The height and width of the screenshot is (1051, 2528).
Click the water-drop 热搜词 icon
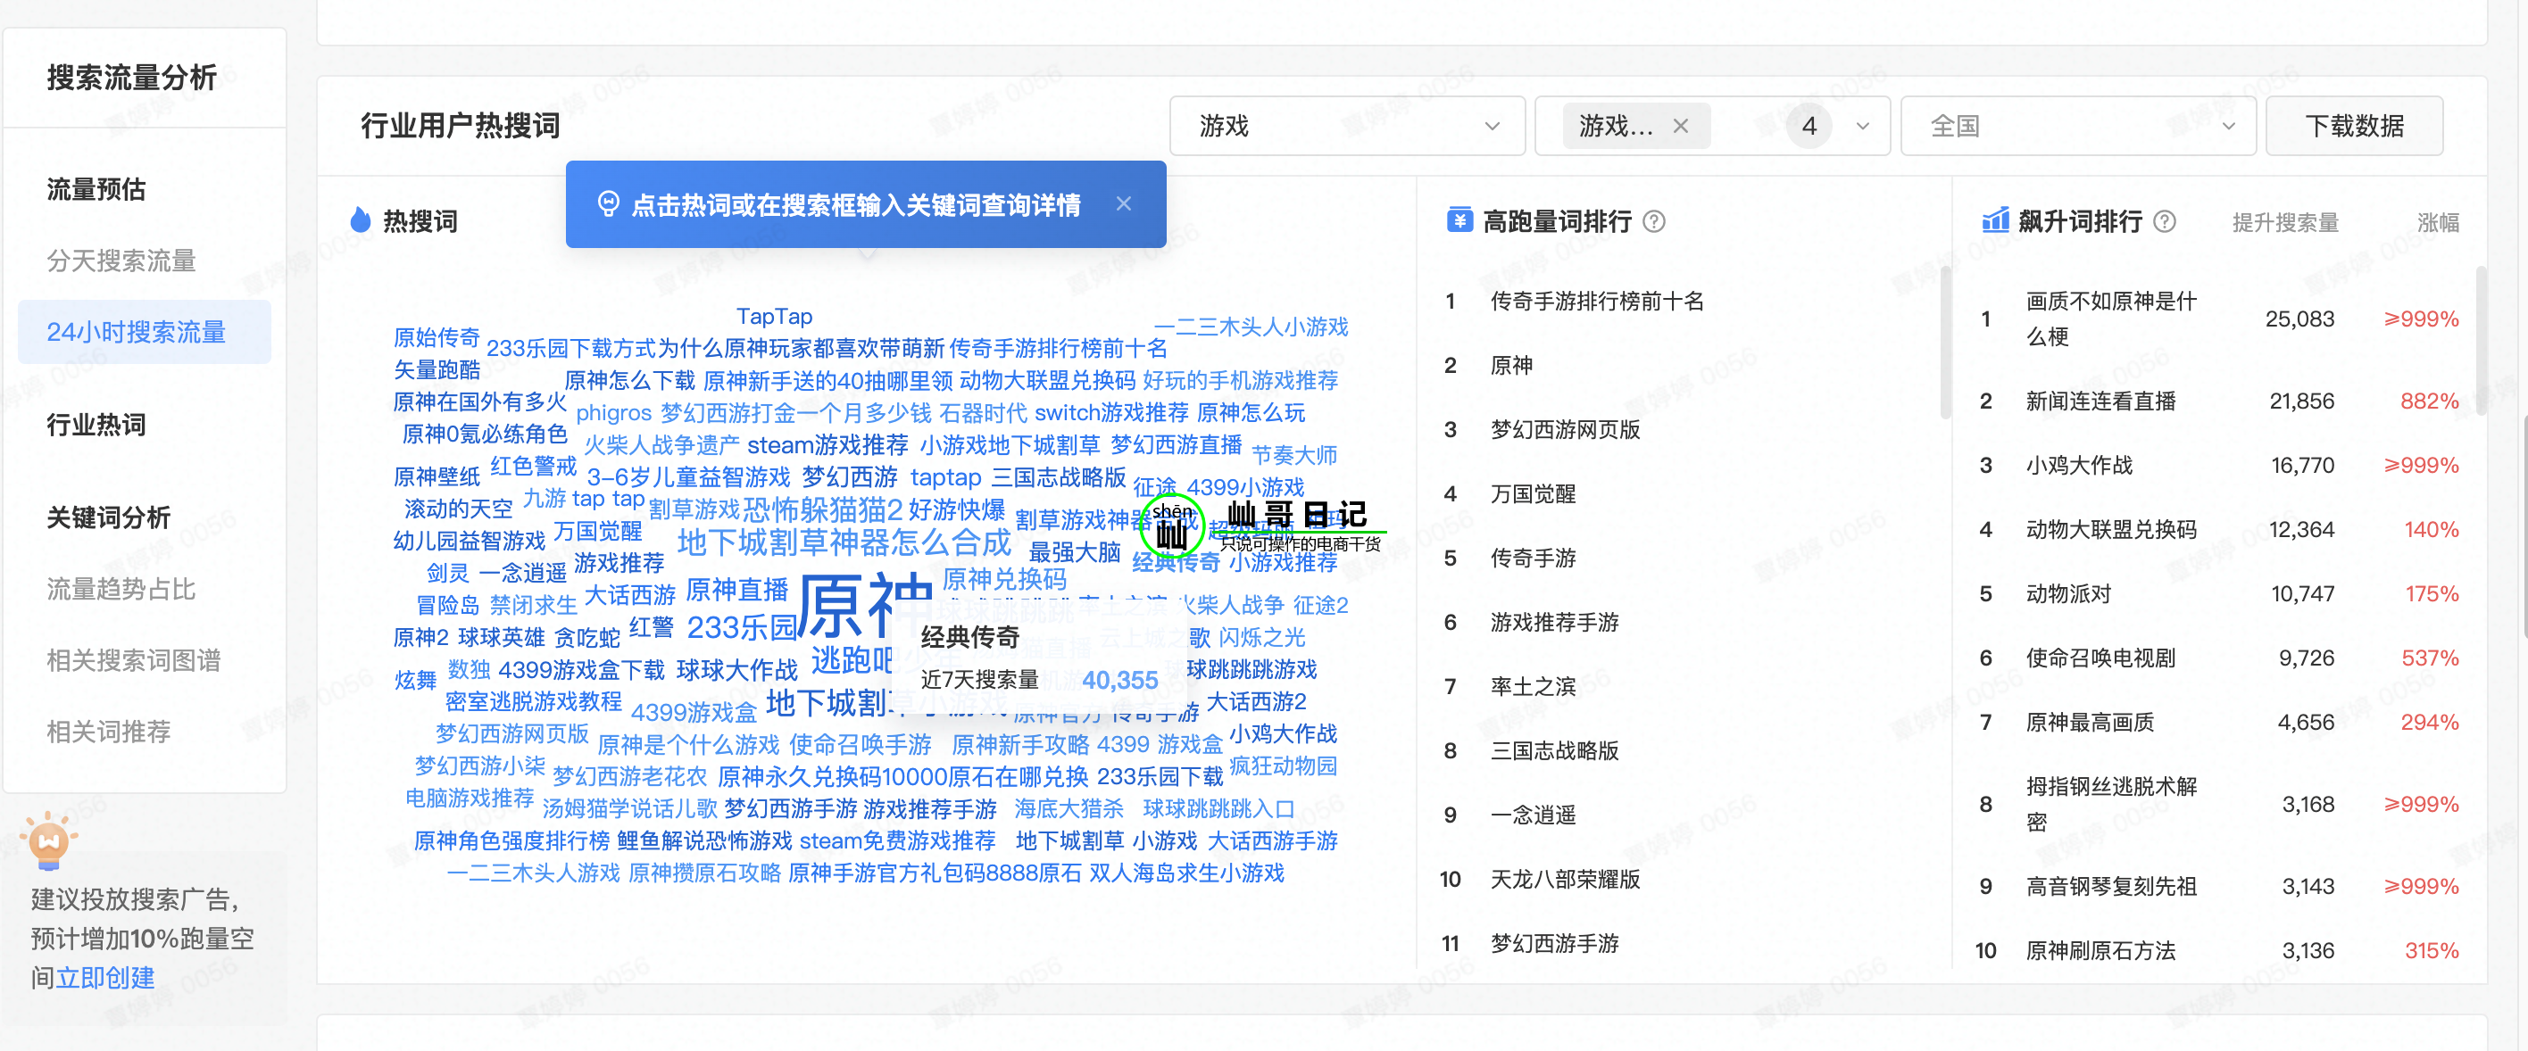pyautogui.click(x=360, y=220)
